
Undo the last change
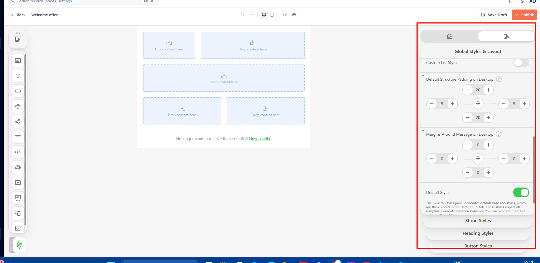[x=242, y=15]
